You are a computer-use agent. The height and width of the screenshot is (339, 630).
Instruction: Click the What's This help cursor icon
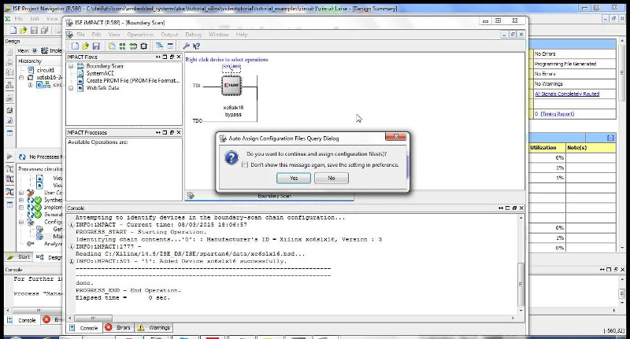[196, 46]
